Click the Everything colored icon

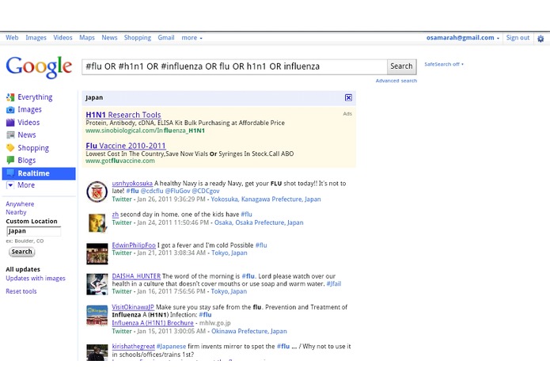(10, 97)
